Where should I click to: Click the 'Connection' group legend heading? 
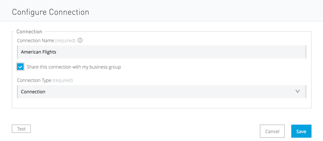coord(29,32)
